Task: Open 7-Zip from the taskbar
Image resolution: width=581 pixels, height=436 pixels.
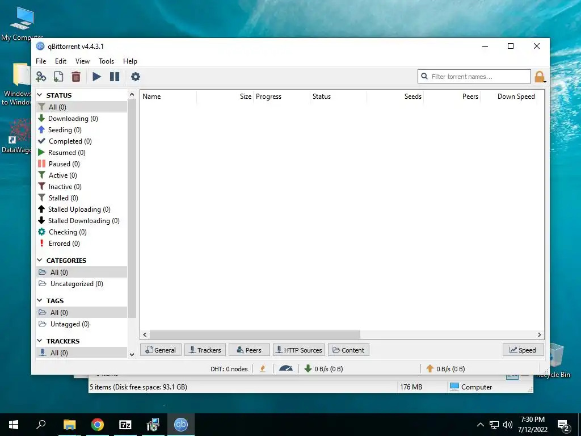Action: [125, 425]
